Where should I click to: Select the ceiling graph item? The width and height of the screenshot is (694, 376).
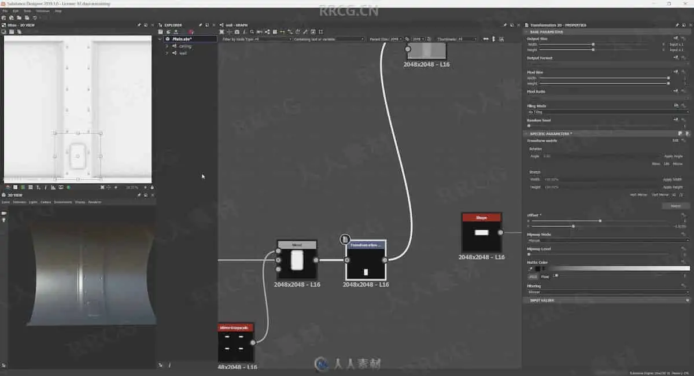[185, 46]
